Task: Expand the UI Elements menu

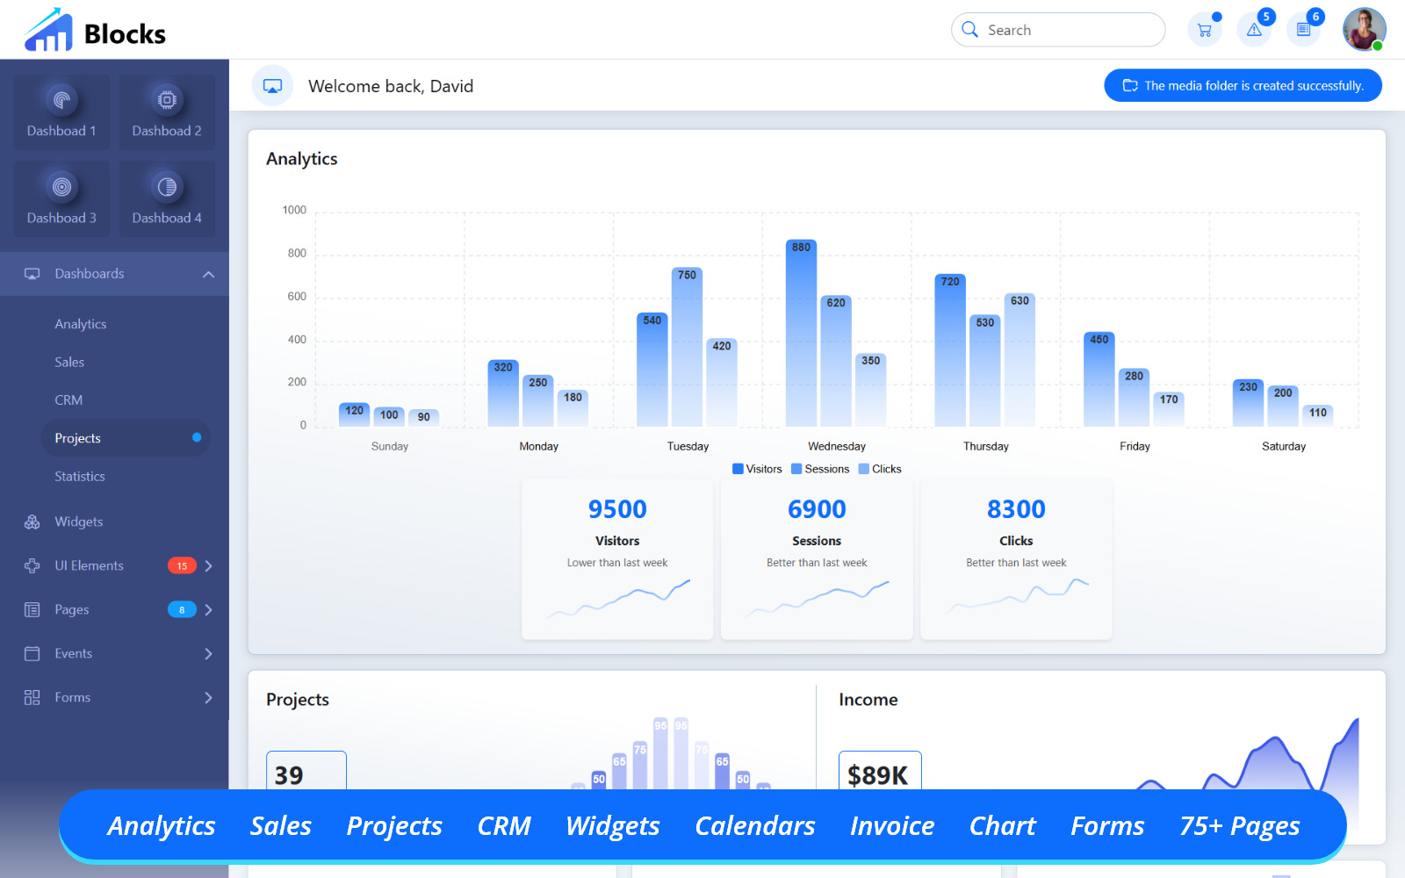Action: click(209, 565)
